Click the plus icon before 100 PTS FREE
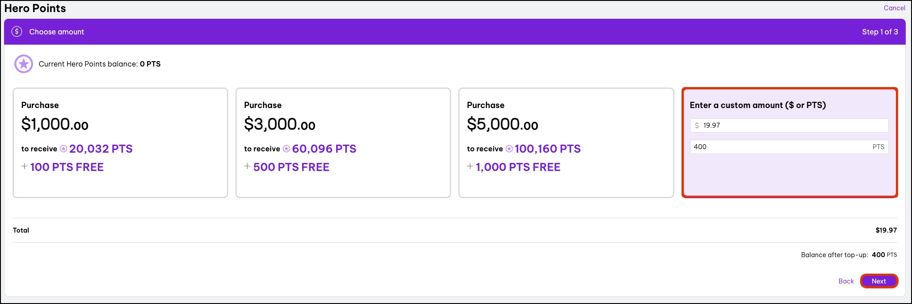Screen dimensions: 912x304 point(25,167)
